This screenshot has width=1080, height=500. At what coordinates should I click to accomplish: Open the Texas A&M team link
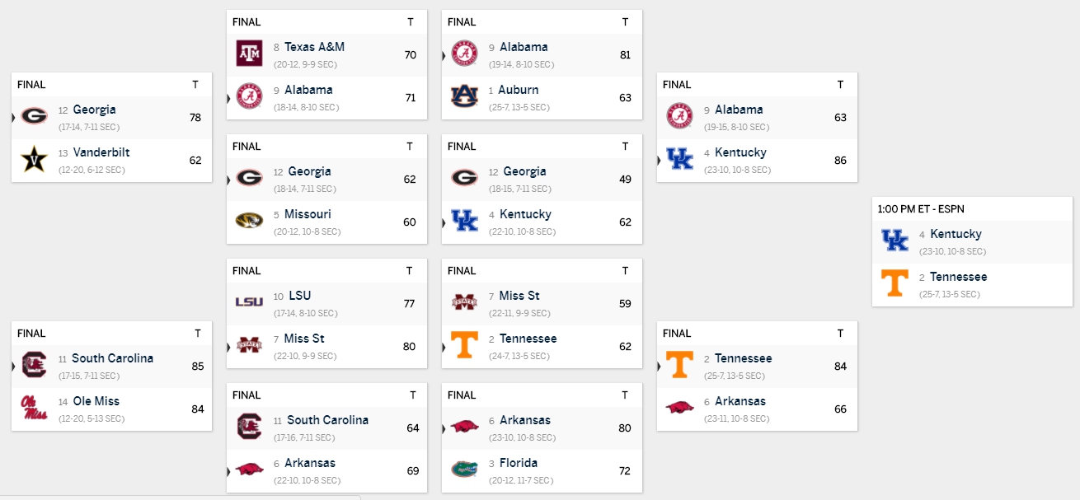pos(315,47)
